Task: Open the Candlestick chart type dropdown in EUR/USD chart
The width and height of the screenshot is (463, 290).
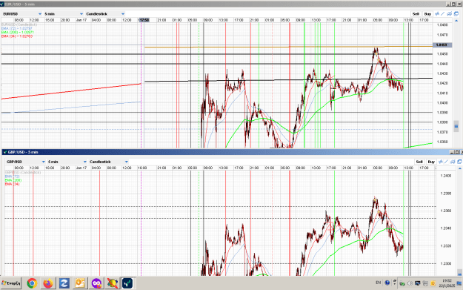Action: pos(105,14)
